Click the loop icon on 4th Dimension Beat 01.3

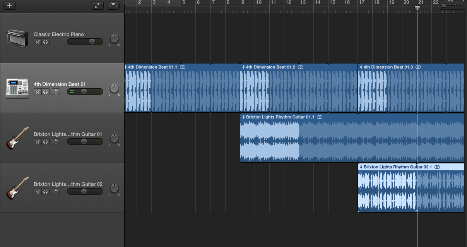click(418, 67)
